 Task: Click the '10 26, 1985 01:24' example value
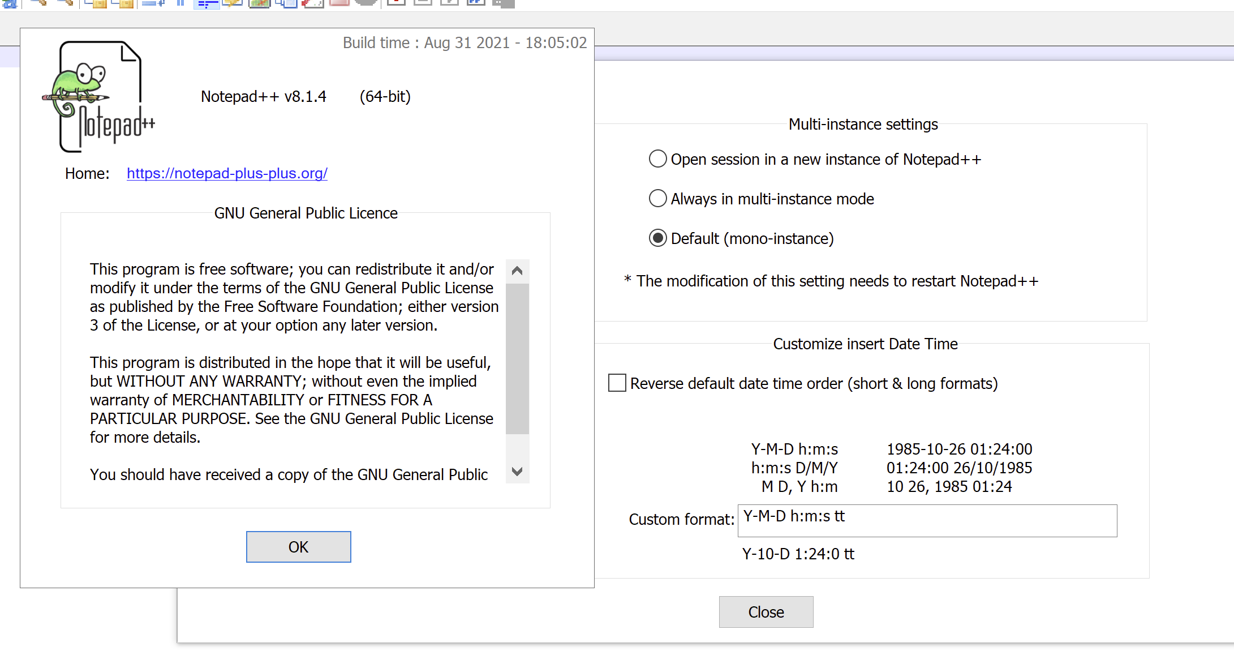tap(949, 486)
